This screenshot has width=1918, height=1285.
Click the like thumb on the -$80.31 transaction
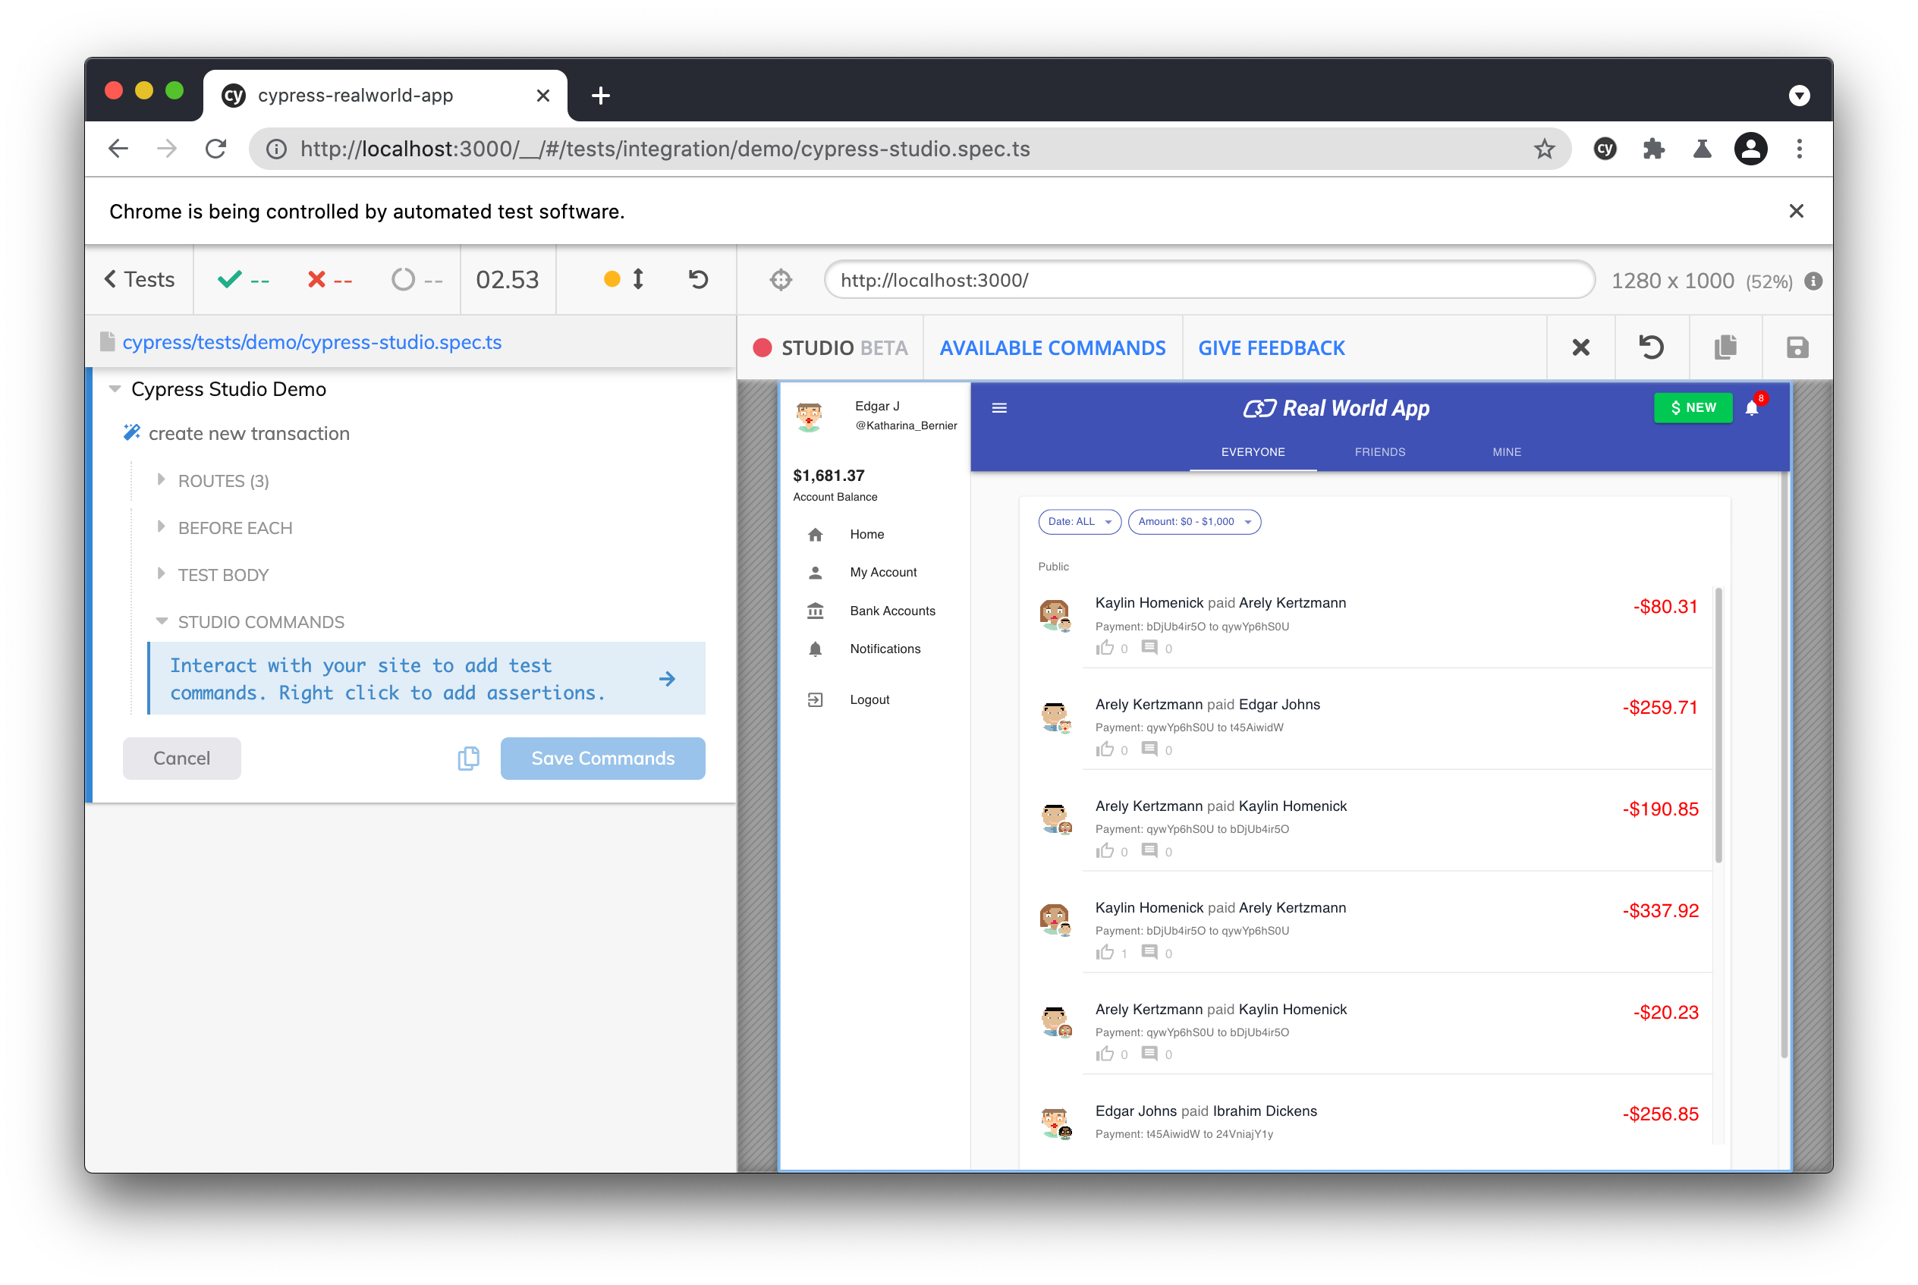click(1105, 649)
